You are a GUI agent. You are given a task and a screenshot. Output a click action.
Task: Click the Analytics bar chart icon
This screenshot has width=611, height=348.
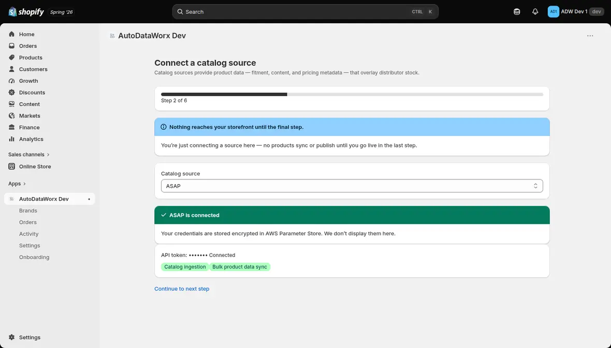click(12, 140)
